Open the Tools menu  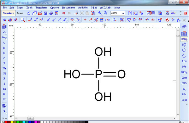tap(29, 8)
